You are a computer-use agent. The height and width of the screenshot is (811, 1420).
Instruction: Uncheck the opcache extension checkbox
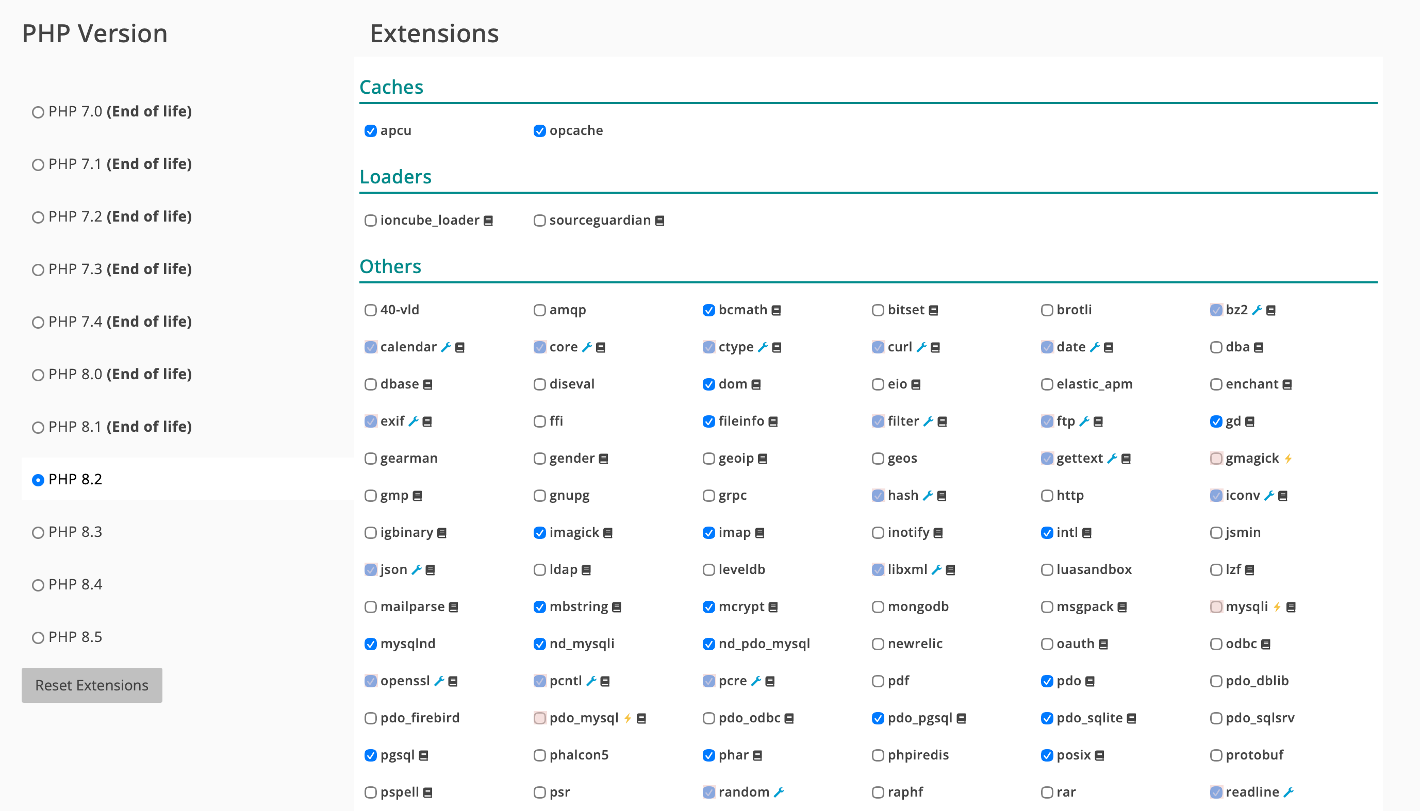(x=539, y=131)
